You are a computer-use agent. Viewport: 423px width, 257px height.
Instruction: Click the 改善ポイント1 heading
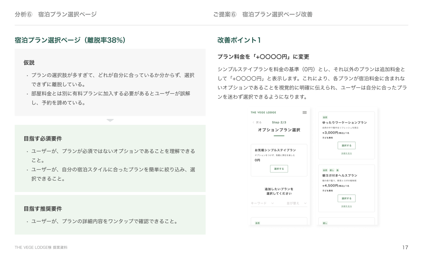[x=239, y=40]
